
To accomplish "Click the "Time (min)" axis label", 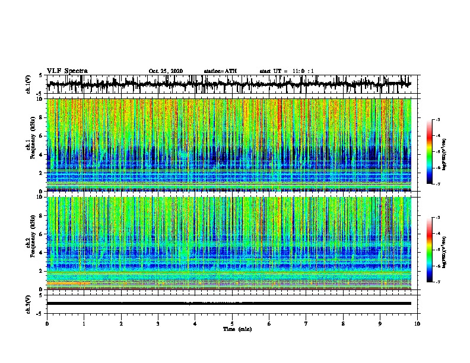I will tap(237, 329).
